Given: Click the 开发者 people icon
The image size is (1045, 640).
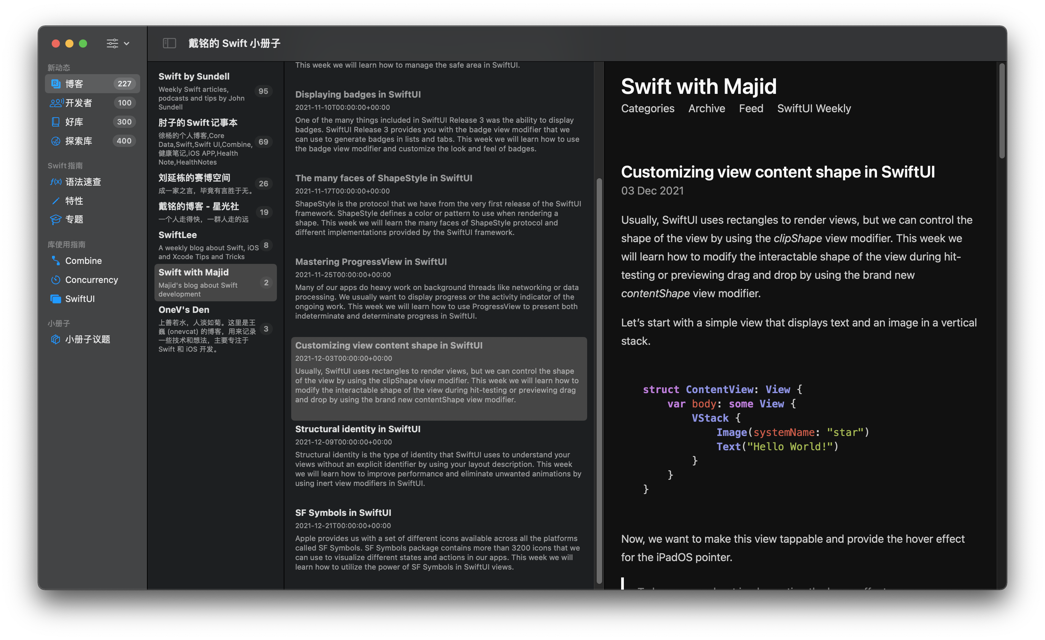Looking at the screenshot, I should (56, 103).
